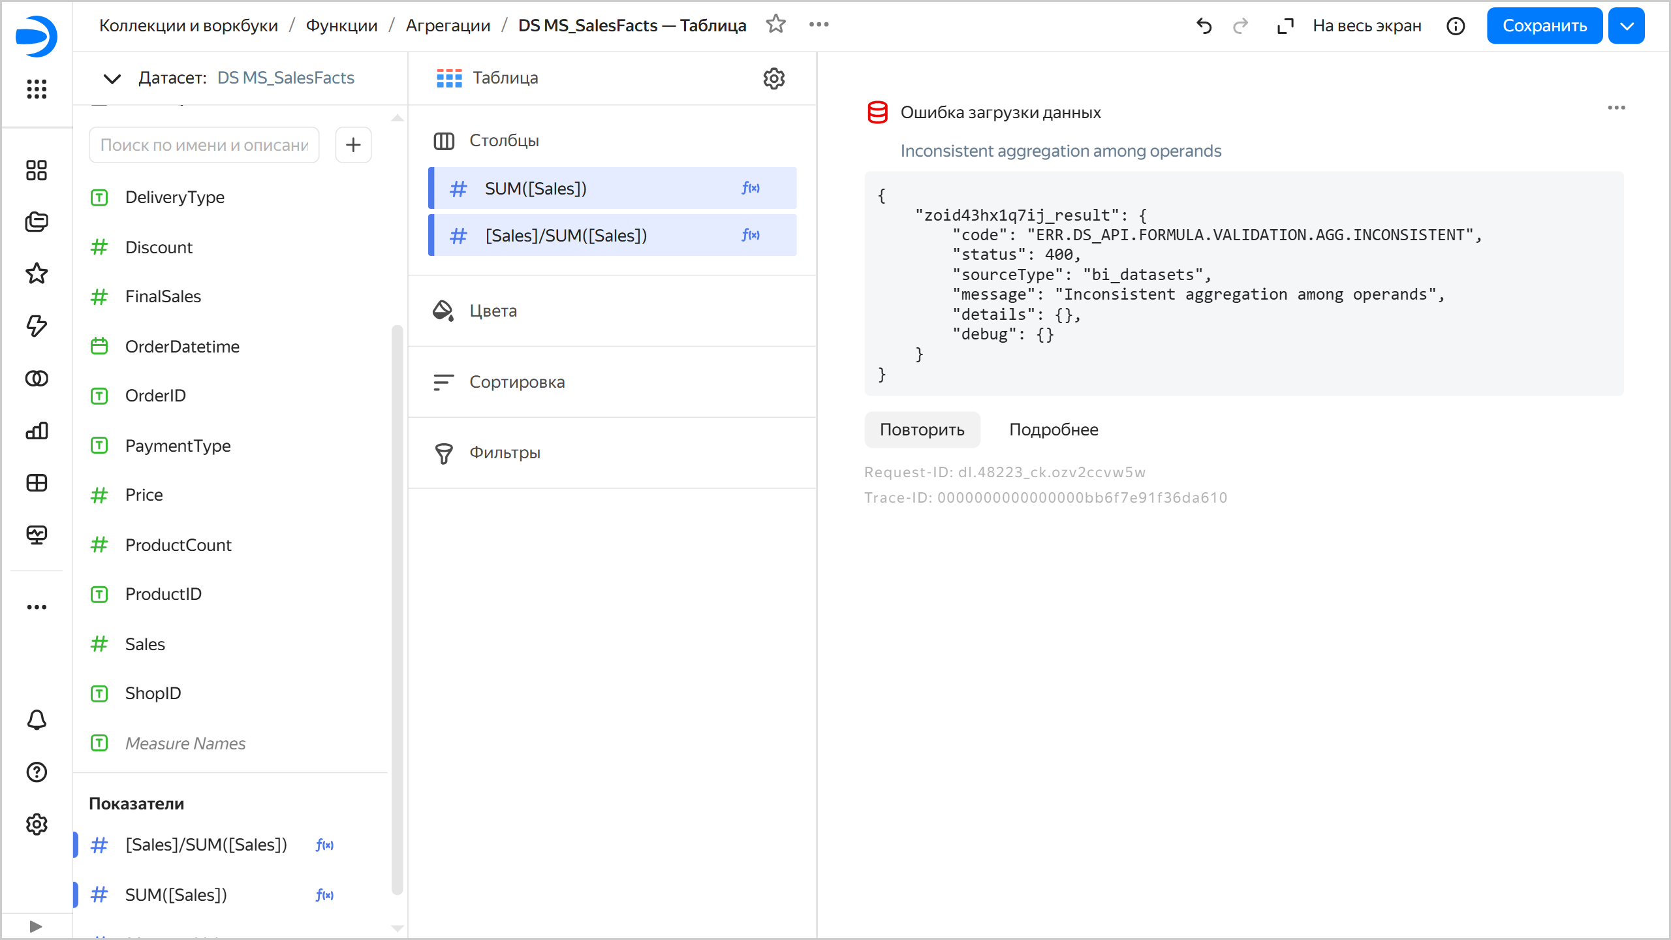
Task: Open the Функции breadcrumb
Action: pyautogui.click(x=341, y=25)
